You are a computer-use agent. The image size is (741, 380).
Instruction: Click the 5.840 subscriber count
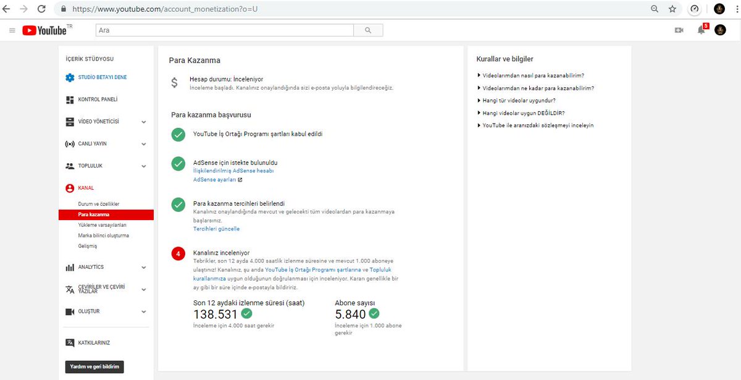(350, 314)
